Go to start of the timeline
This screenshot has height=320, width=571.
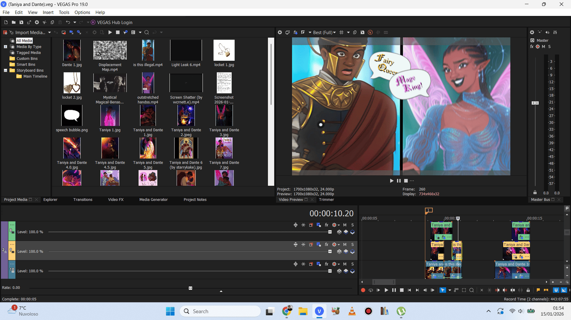click(x=409, y=290)
